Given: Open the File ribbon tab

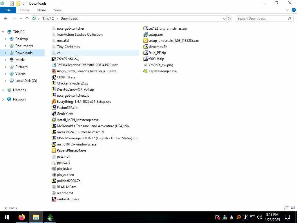Looking at the screenshot, I should (x=8, y=10).
